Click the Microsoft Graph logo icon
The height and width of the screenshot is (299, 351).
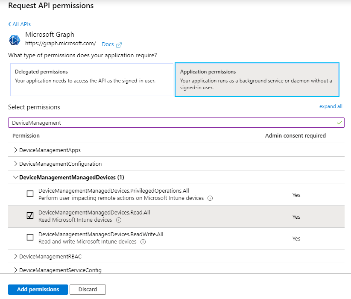click(x=15, y=40)
